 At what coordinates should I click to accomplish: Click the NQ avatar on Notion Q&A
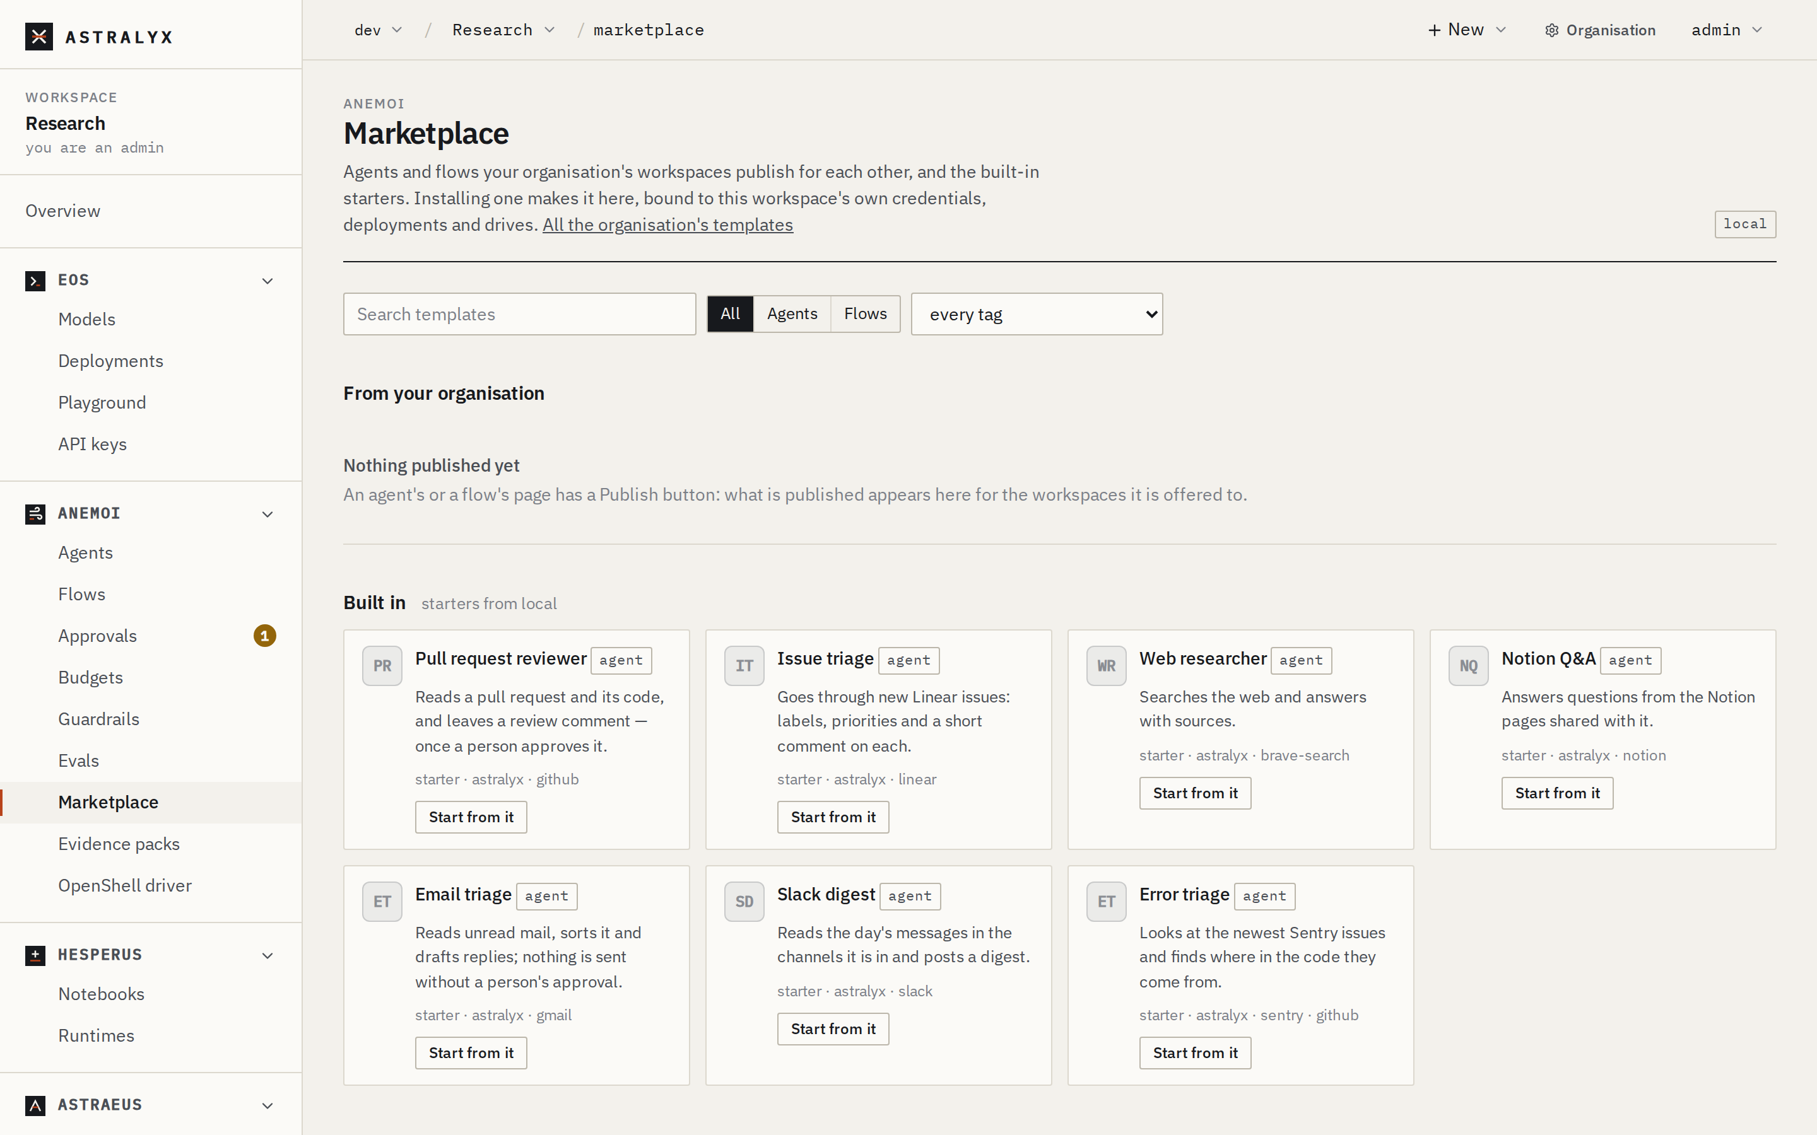tap(1468, 666)
